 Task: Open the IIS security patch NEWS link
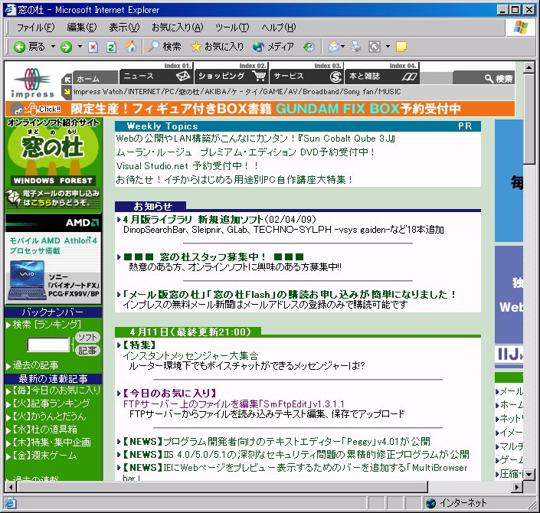pos(296,455)
